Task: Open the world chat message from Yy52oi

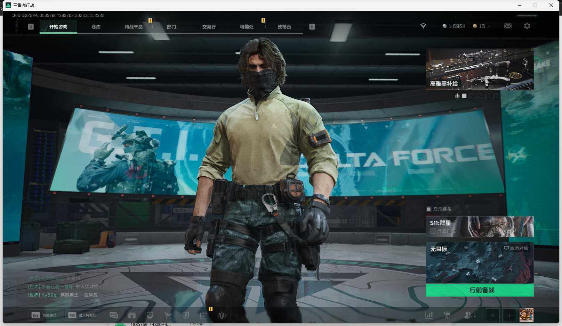Action: pyautogui.click(x=63, y=295)
